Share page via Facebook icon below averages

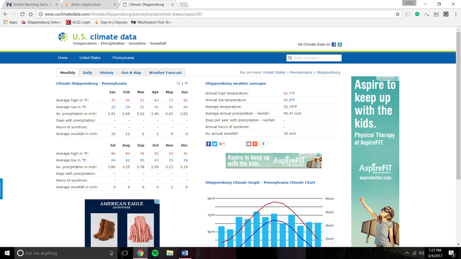pos(208,144)
